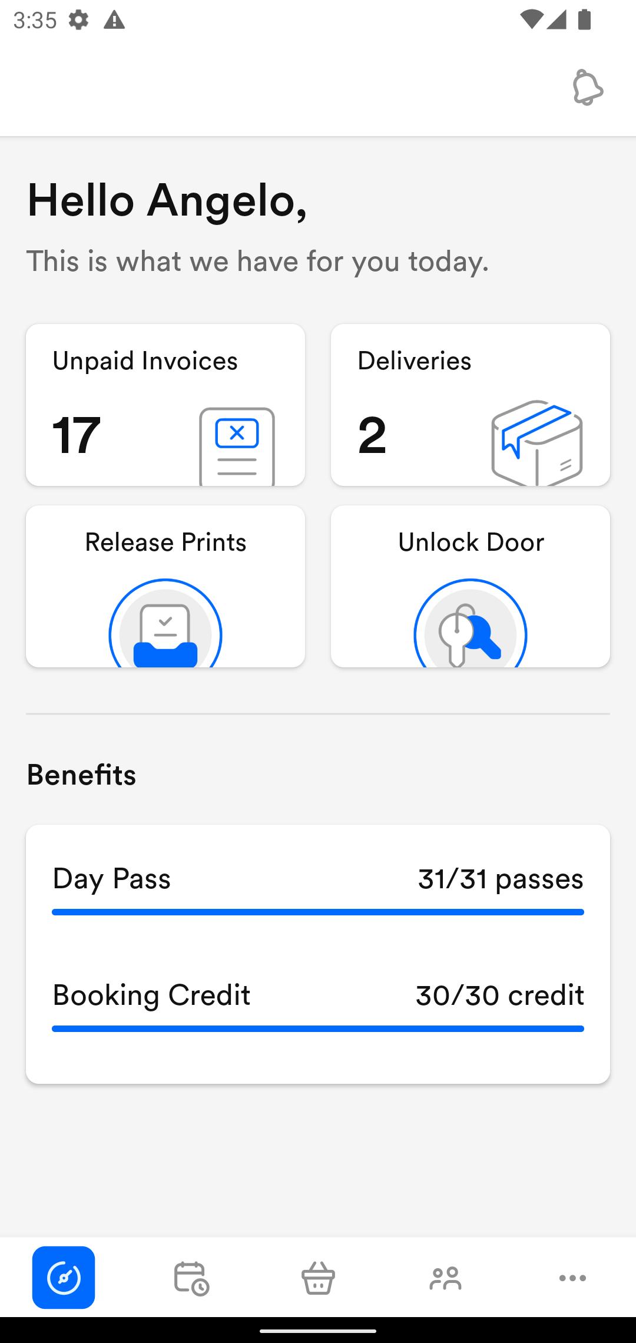Screen dimensions: 636x1343
Task: Tap the battery status icon
Action: click(584, 20)
